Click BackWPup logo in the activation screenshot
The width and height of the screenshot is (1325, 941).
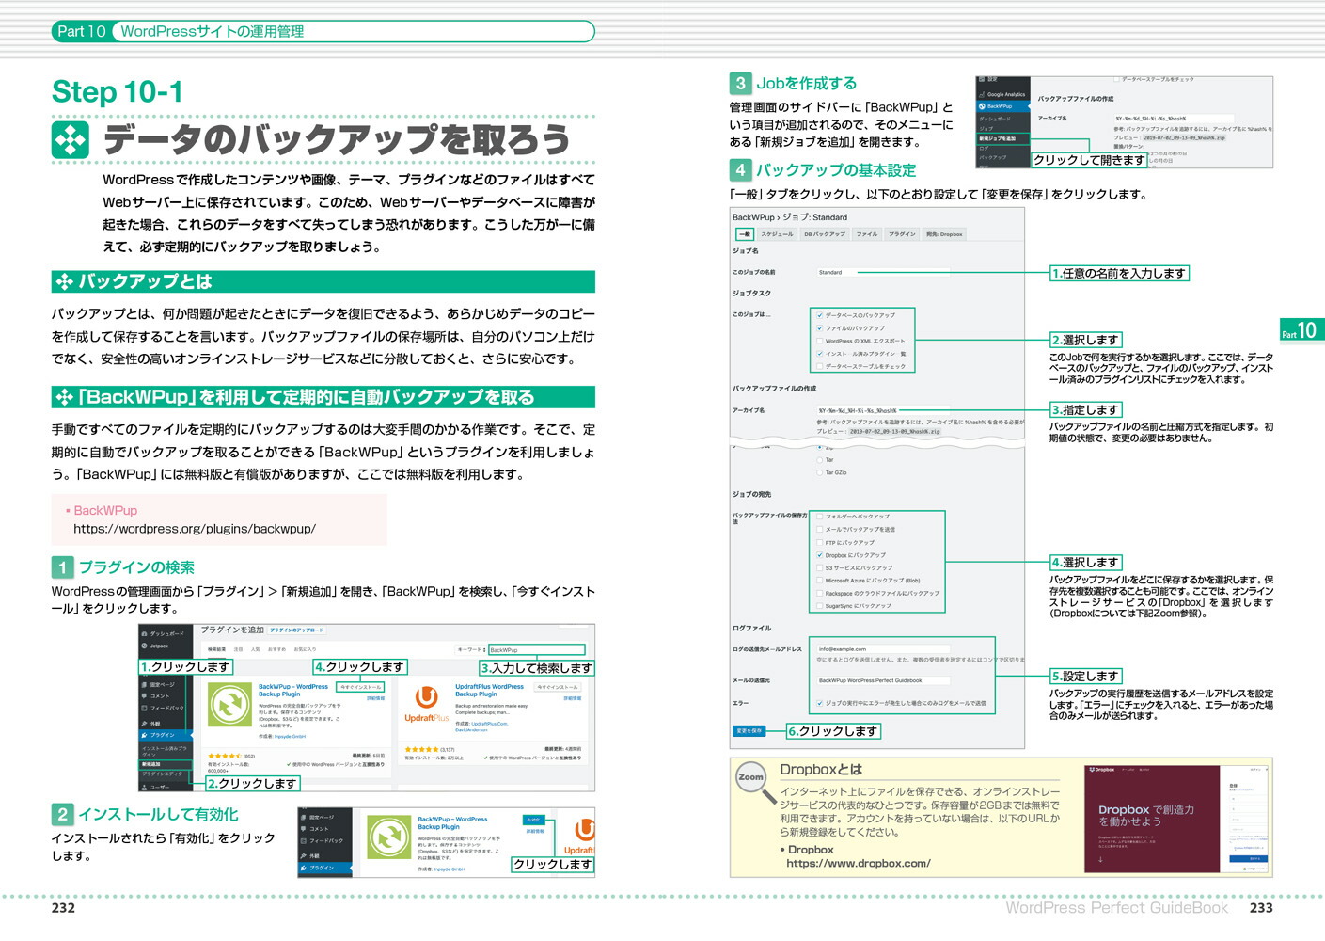389,837
